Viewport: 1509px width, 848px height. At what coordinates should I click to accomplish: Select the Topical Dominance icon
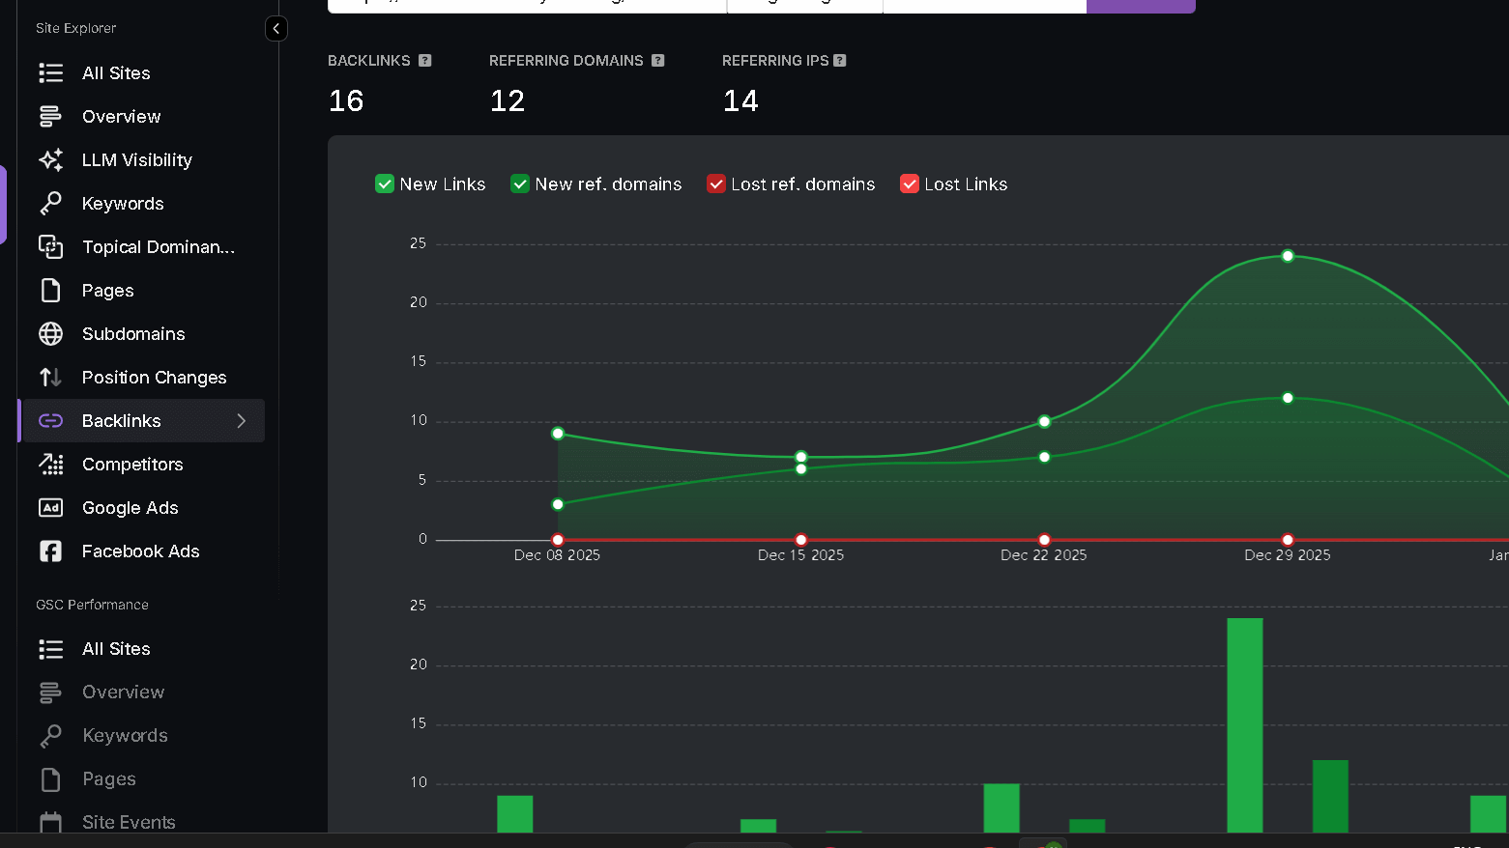pyautogui.click(x=50, y=246)
